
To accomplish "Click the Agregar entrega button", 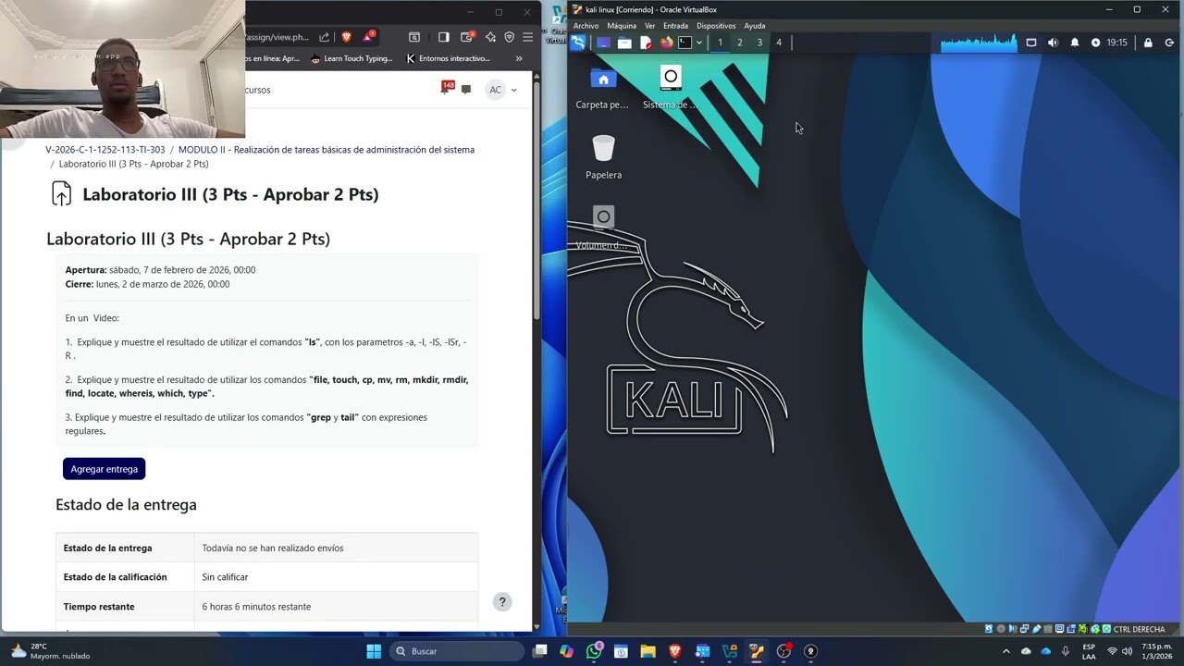I will click(x=105, y=469).
